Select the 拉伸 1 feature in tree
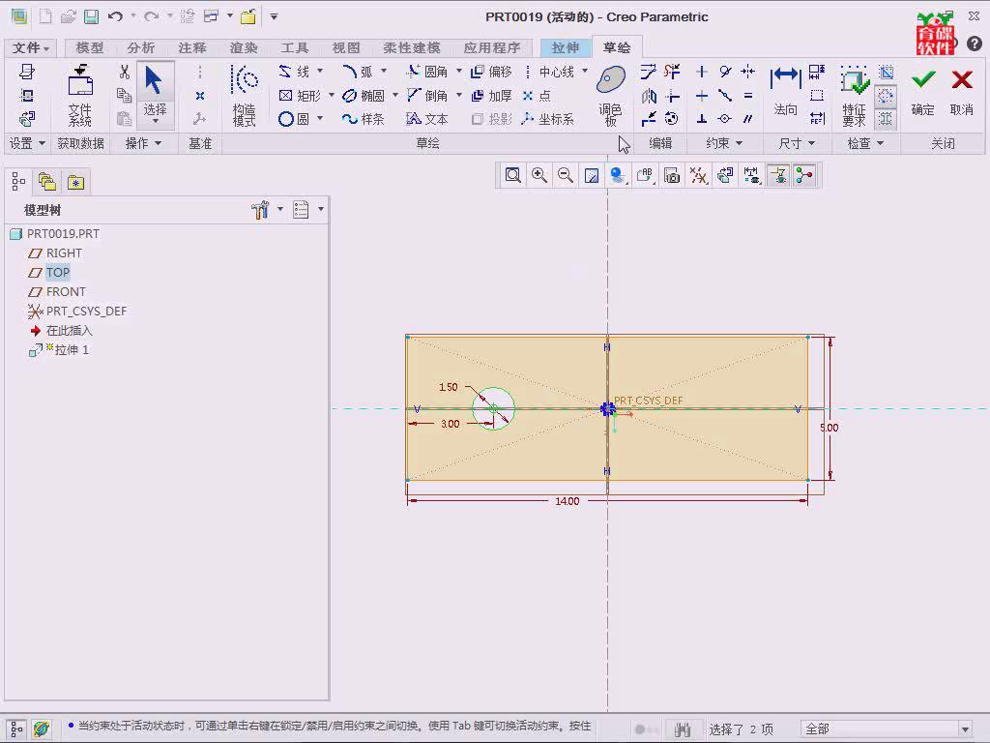 59,350
